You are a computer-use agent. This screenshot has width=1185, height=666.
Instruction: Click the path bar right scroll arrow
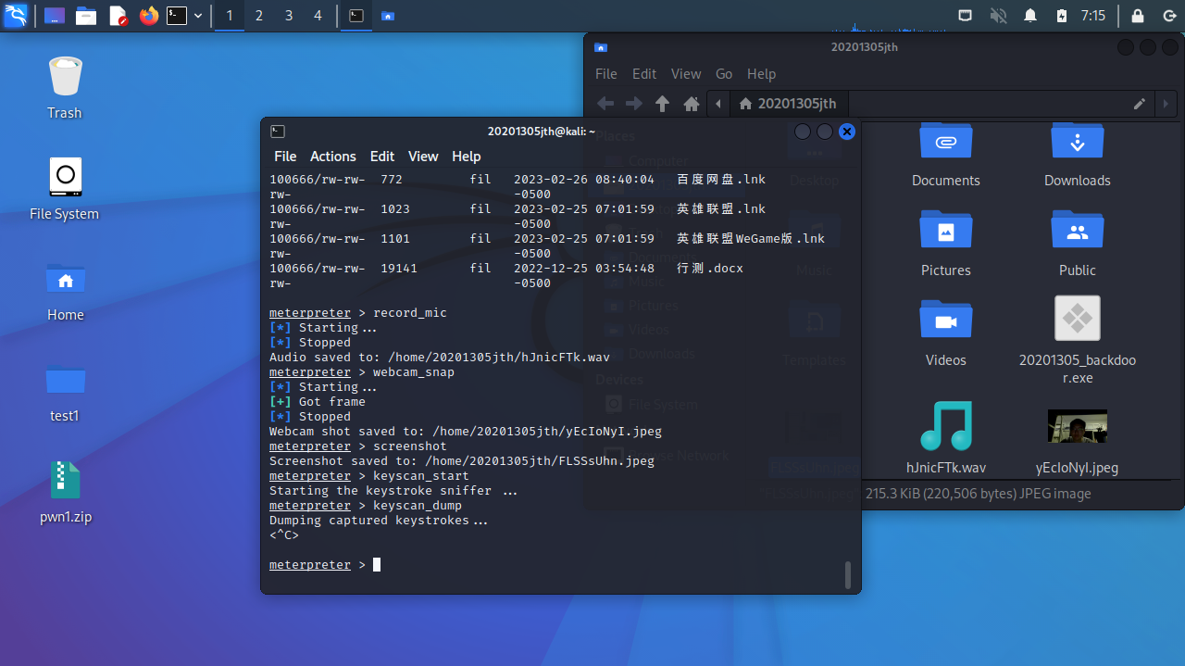pyautogui.click(x=1165, y=104)
